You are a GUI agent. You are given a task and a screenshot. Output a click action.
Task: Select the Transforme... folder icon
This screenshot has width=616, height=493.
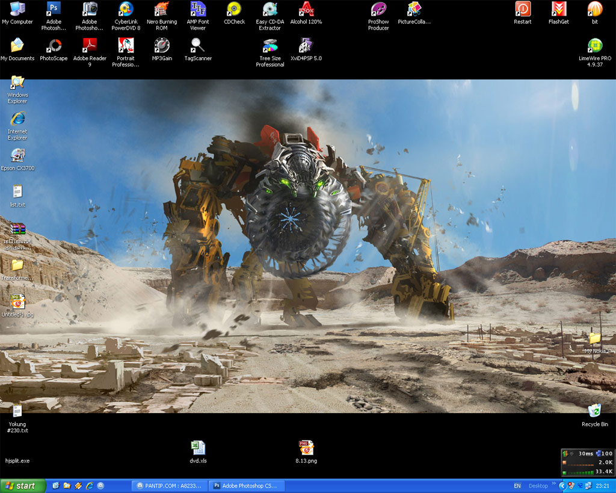[17, 269]
